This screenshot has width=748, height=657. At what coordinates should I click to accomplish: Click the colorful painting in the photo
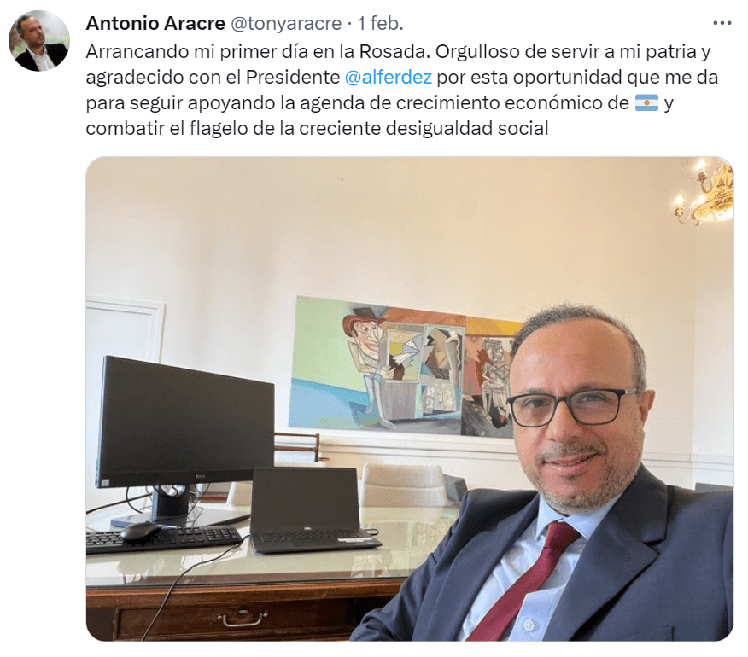coord(406,366)
